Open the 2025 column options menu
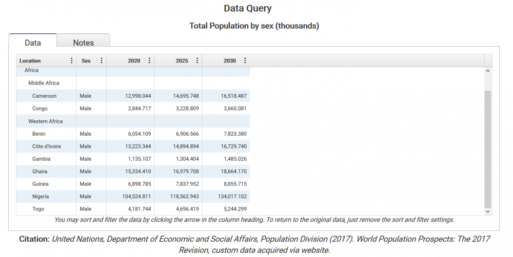The image size is (513, 257). (x=197, y=60)
